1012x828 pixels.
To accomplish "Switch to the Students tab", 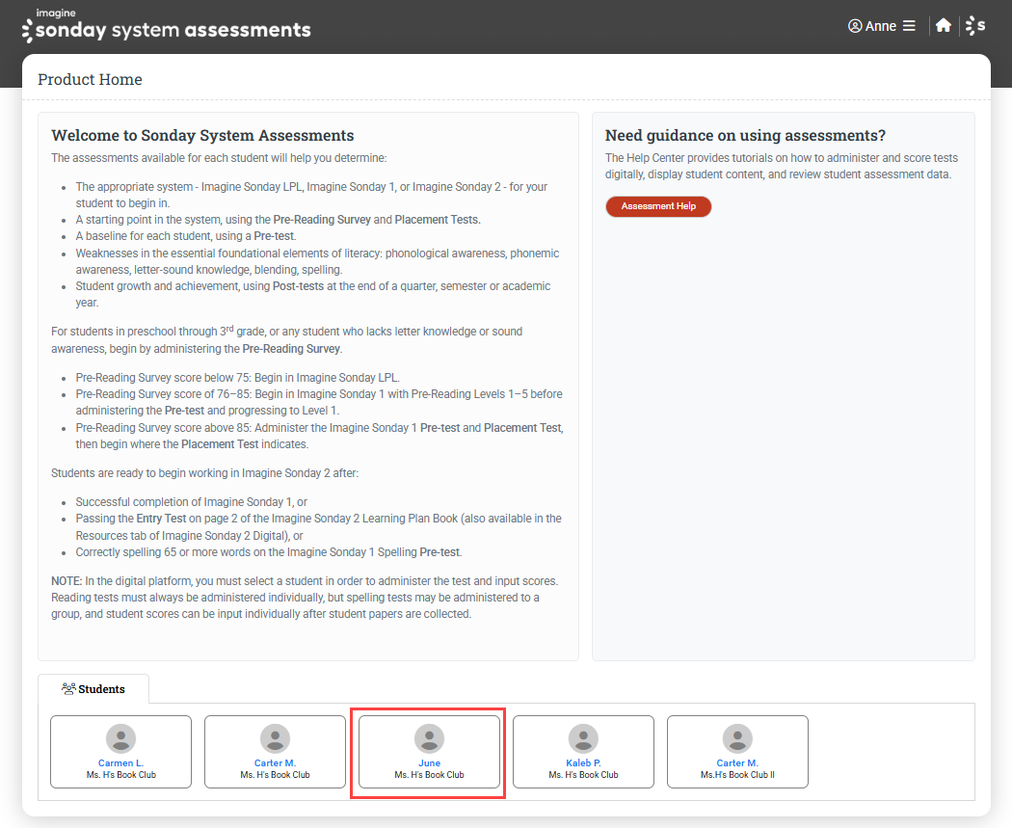I will tap(93, 689).
